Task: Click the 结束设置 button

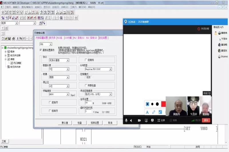Action: pos(95,123)
